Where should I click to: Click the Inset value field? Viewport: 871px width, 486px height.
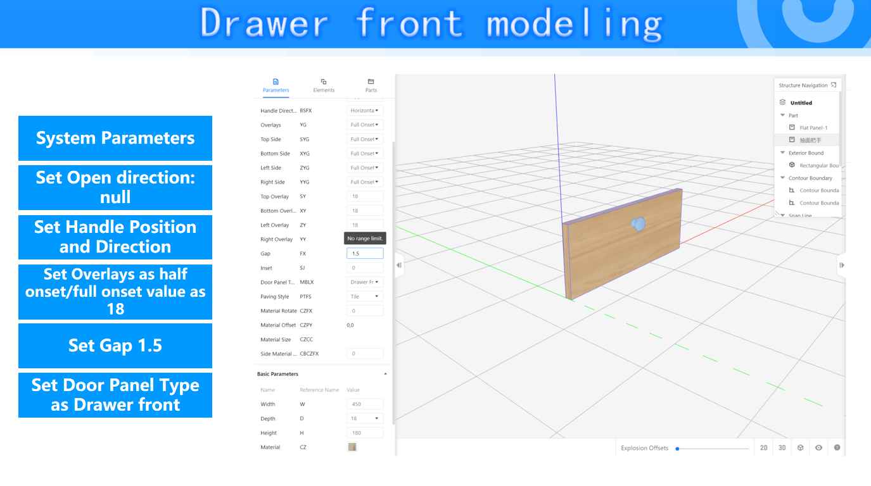point(365,268)
